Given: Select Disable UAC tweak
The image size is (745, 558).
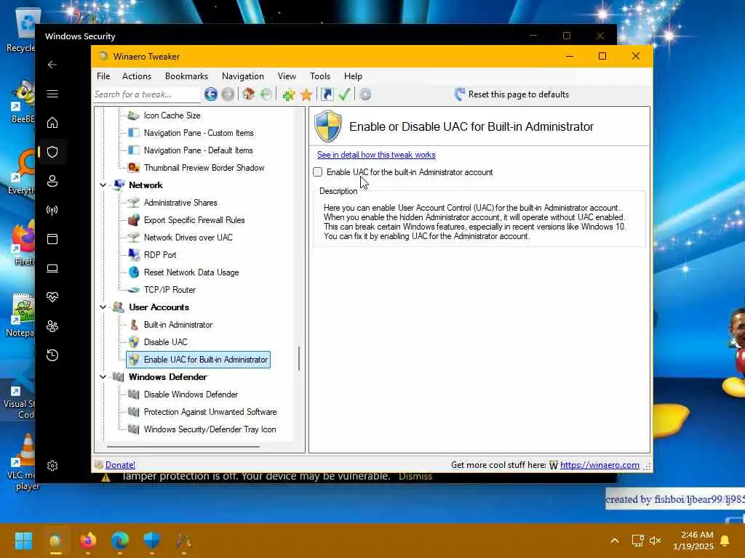Looking at the screenshot, I should pyautogui.click(x=165, y=342).
